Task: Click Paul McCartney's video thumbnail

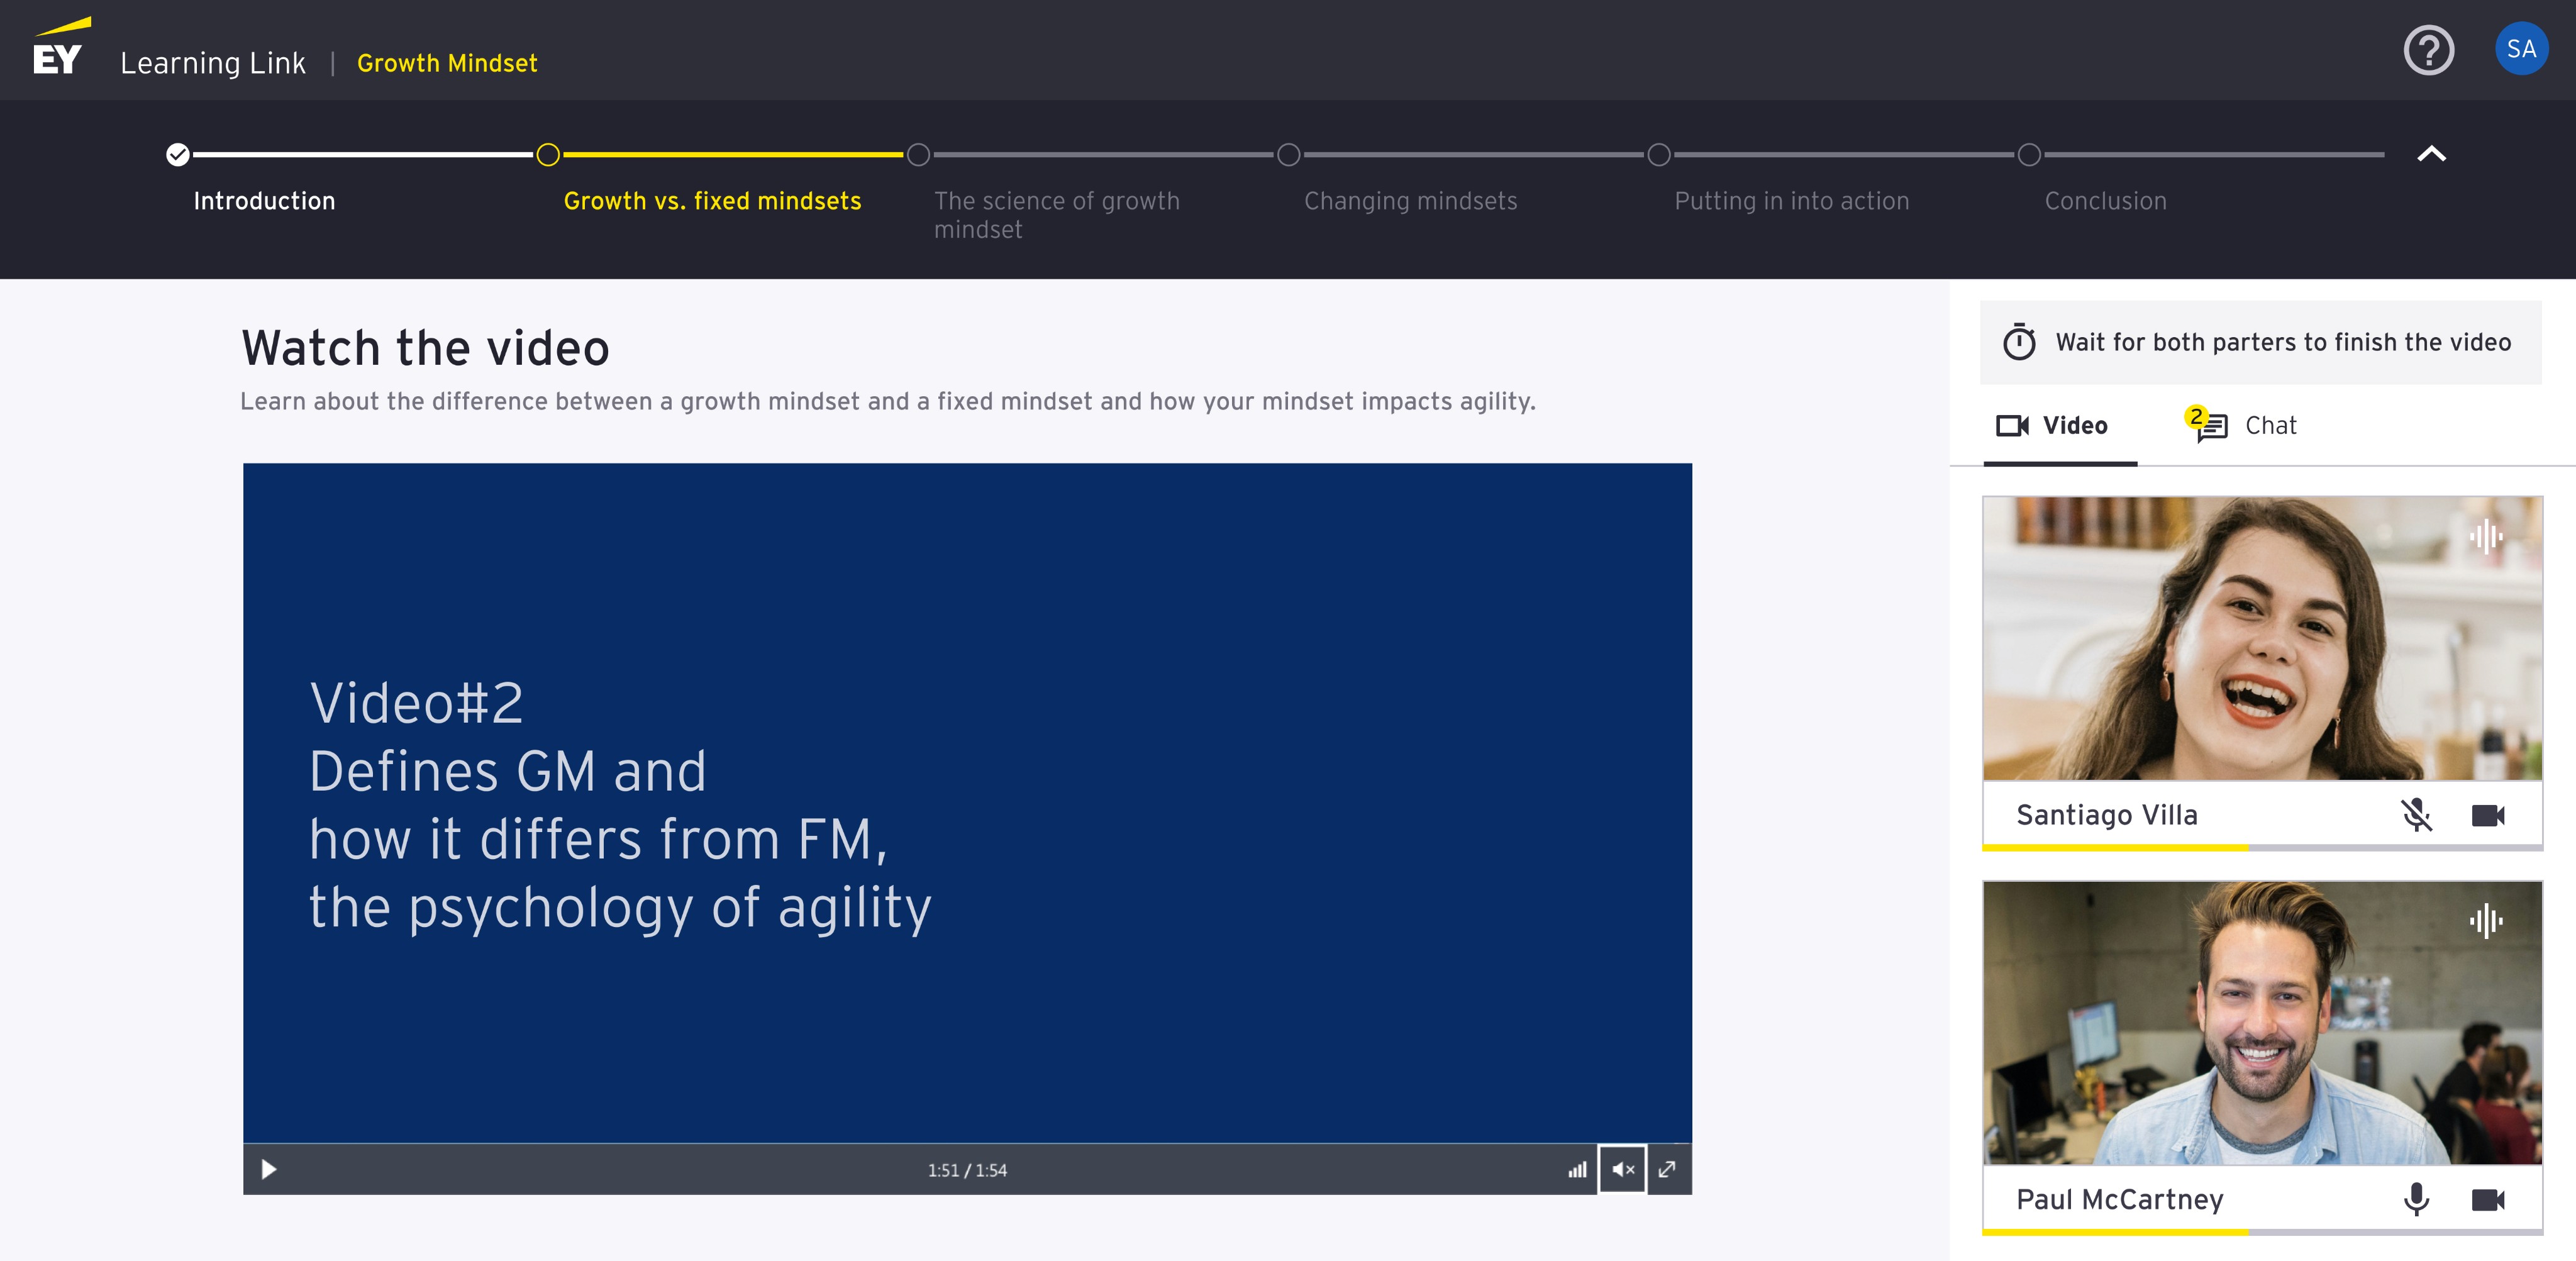Action: click(2262, 1022)
